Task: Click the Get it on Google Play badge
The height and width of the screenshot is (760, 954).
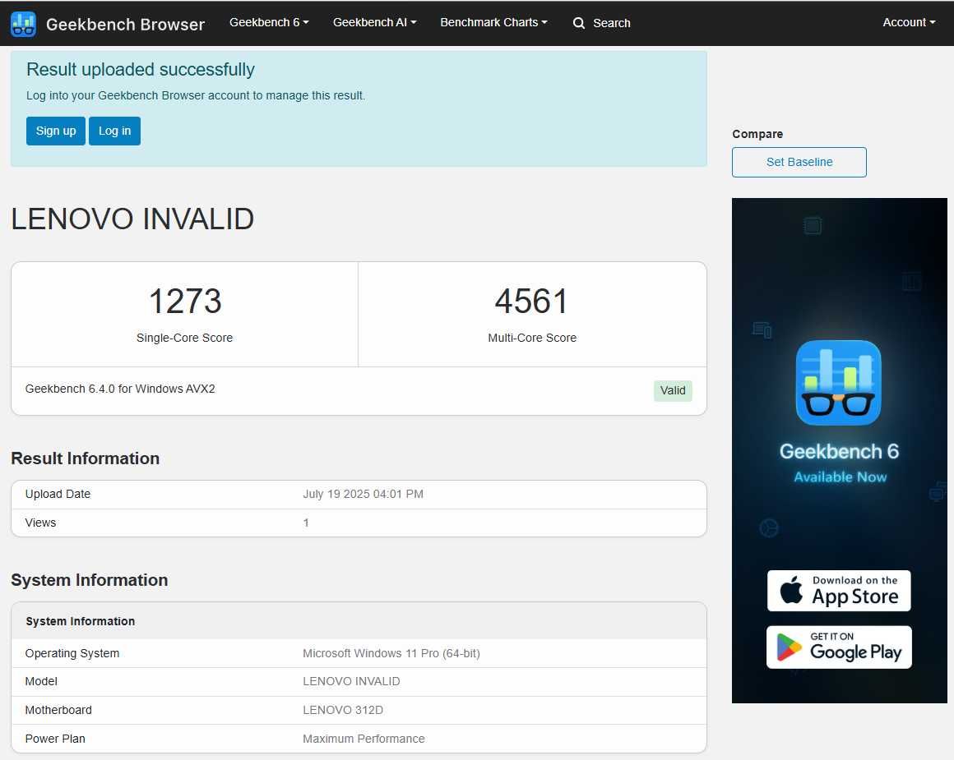Action: [839, 647]
